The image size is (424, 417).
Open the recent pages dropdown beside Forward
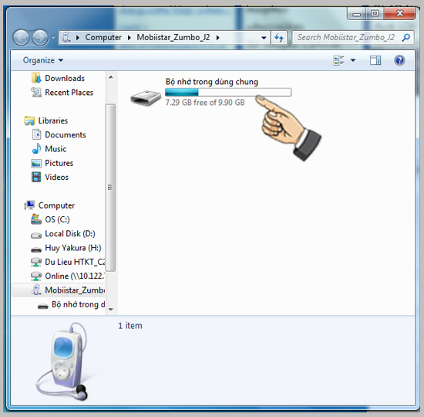tap(53, 38)
